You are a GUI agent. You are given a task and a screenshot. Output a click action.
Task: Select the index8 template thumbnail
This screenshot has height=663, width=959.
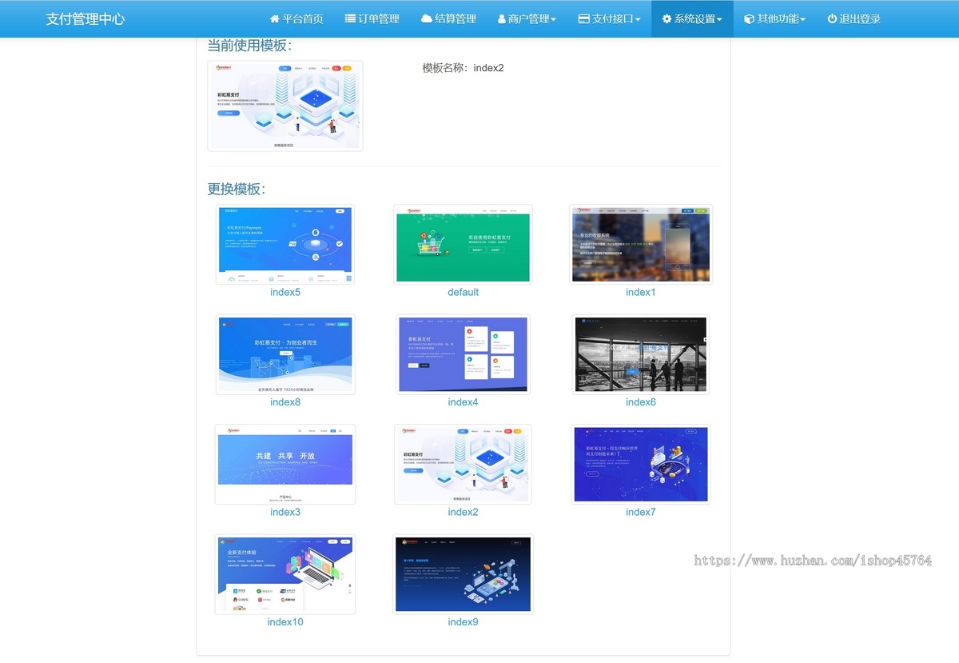[285, 354]
